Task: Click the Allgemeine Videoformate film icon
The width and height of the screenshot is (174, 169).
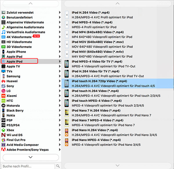Action: pyautogui.click(x=3, y=22)
